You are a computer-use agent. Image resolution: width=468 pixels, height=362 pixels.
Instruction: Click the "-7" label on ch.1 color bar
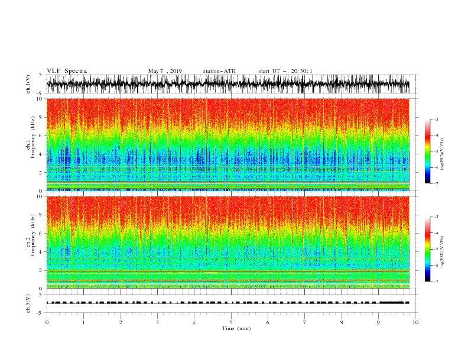[435, 183]
